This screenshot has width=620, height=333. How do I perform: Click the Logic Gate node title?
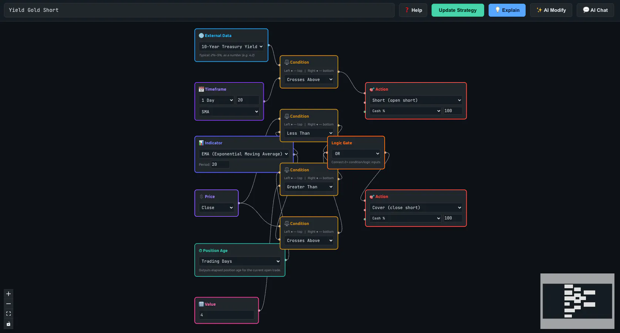click(x=342, y=143)
